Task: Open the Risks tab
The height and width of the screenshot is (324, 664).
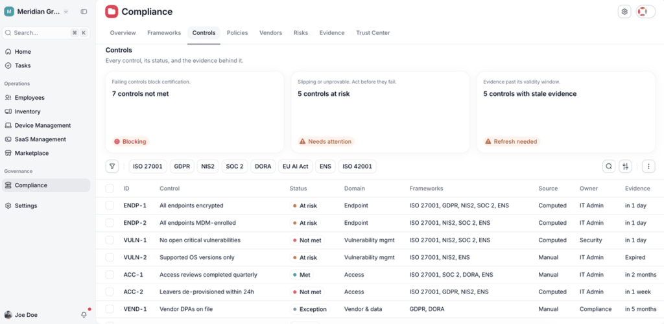Action: pos(301,32)
